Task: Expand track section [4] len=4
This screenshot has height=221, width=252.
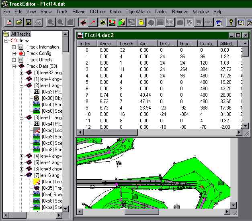Action: 22,156
